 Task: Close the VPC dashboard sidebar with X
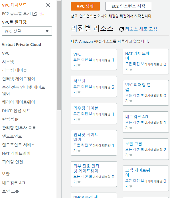tap(48, 5)
